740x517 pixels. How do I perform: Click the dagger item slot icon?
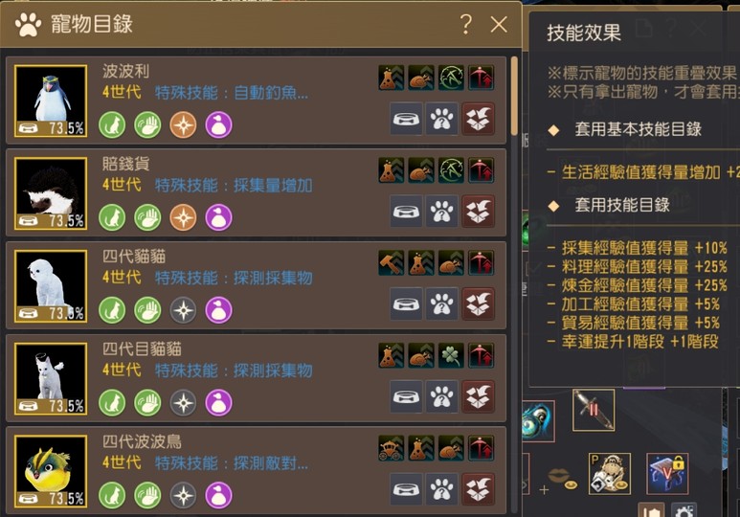click(x=594, y=410)
